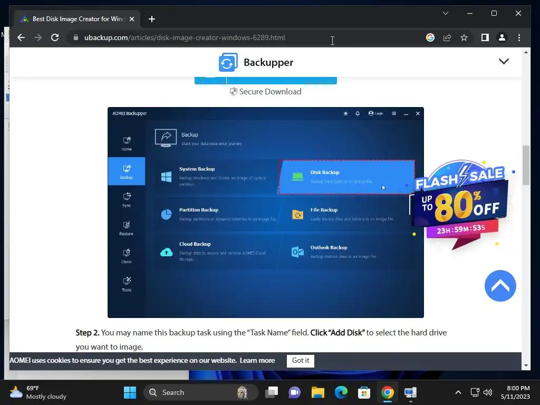The image size is (540, 405).
Task: Go back to the previous page
Action: [x=21, y=37]
